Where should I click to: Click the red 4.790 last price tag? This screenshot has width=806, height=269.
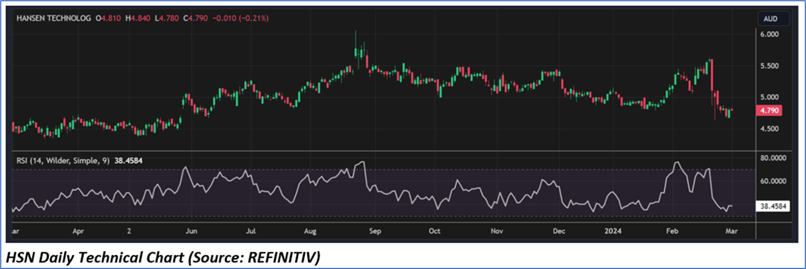(x=770, y=112)
